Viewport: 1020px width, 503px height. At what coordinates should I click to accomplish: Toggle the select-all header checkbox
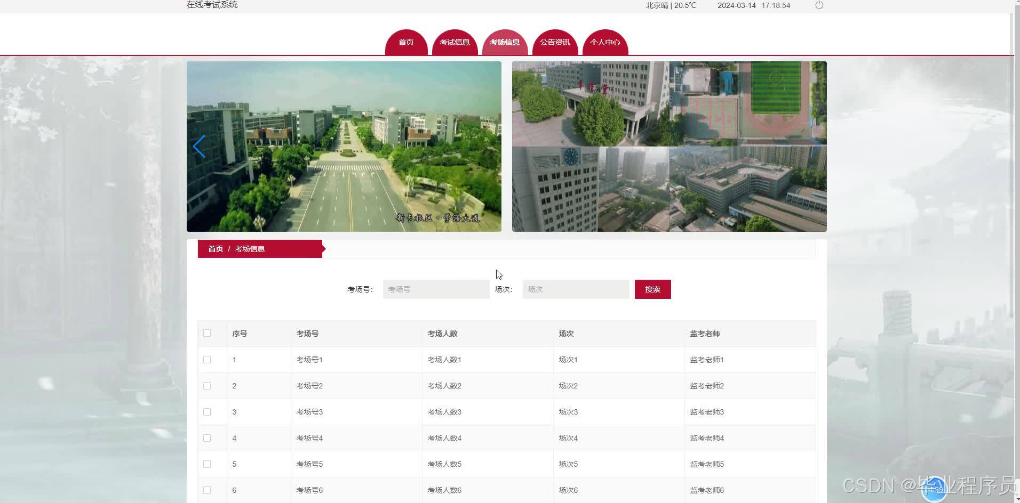(x=207, y=333)
